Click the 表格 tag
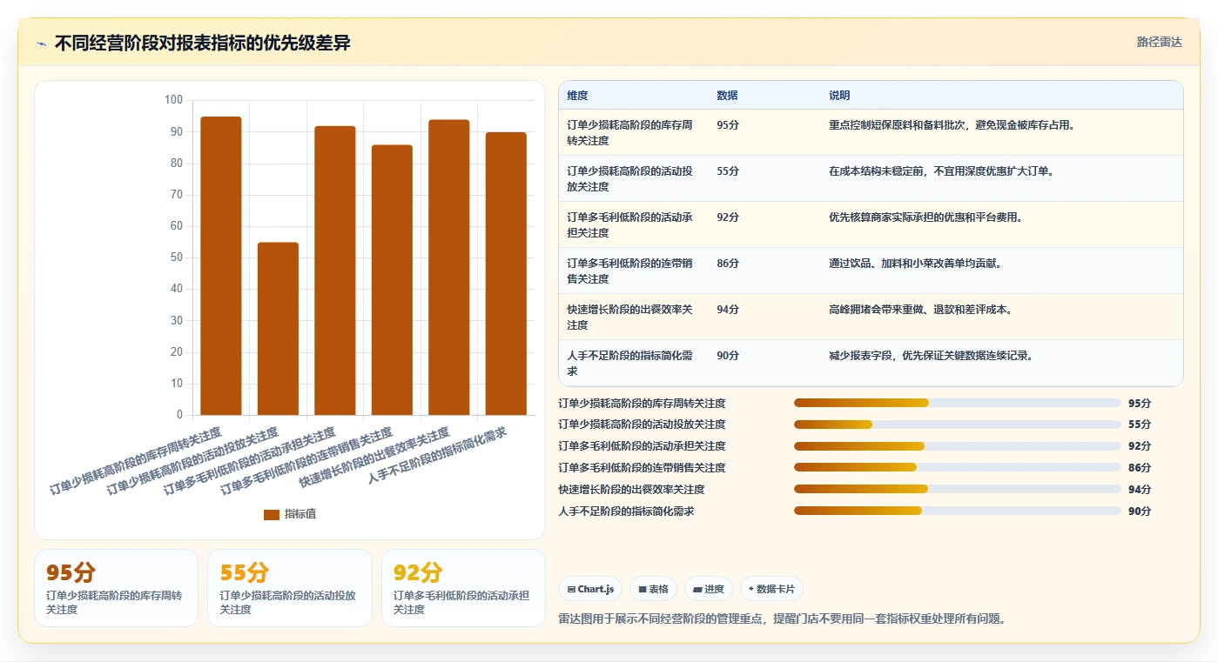The image size is (1218, 662). coord(653,589)
